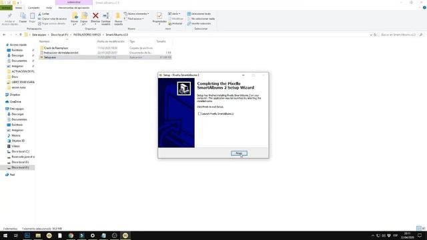
Task: Open Chrome from the taskbar
Action: click(x=71, y=235)
